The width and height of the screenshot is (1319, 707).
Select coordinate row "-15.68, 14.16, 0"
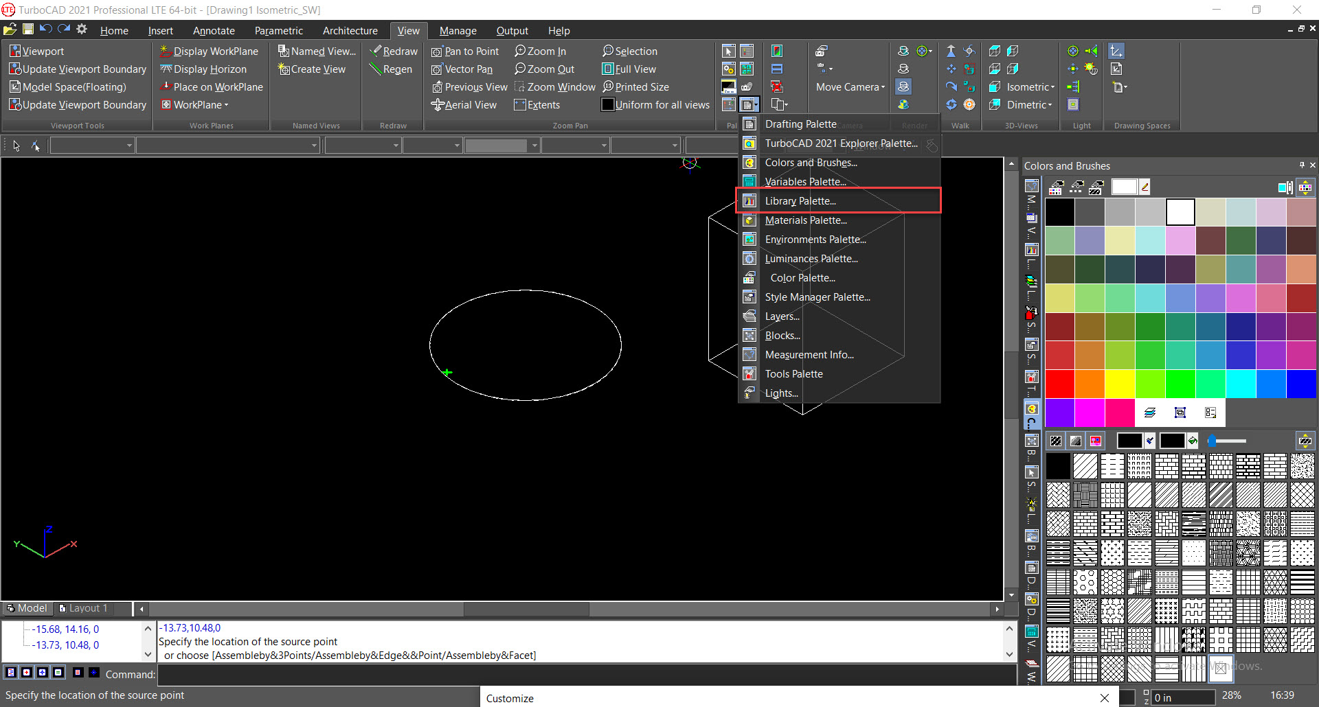coord(67,629)
